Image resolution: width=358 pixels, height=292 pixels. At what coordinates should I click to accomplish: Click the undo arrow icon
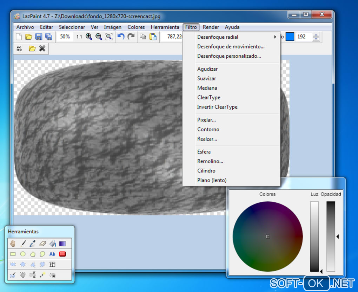coord(121,37)
